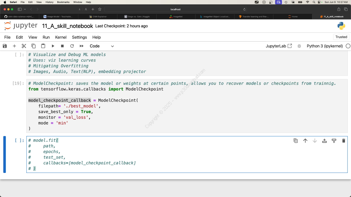
Task: Open the Jupyter Run menu
Action: pos(46,37)
